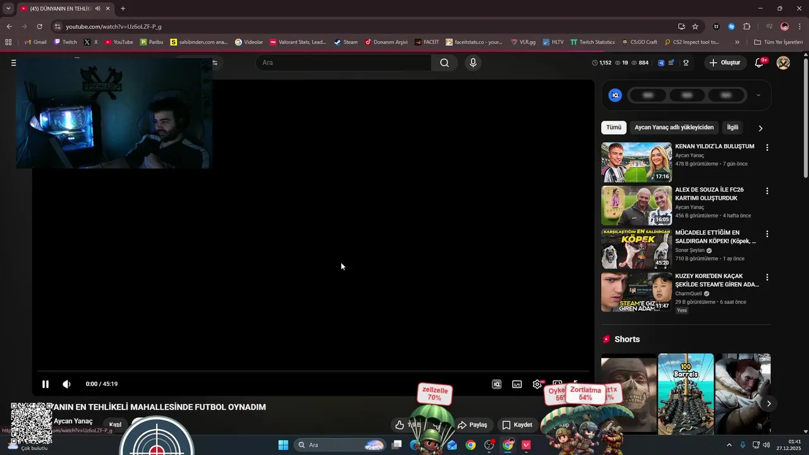809x455 pixels.
Task: Mute the video volume speaker icon
Action: [66, 384]
